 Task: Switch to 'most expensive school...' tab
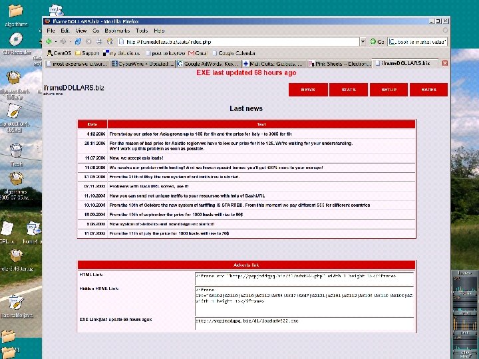point(77,64)
